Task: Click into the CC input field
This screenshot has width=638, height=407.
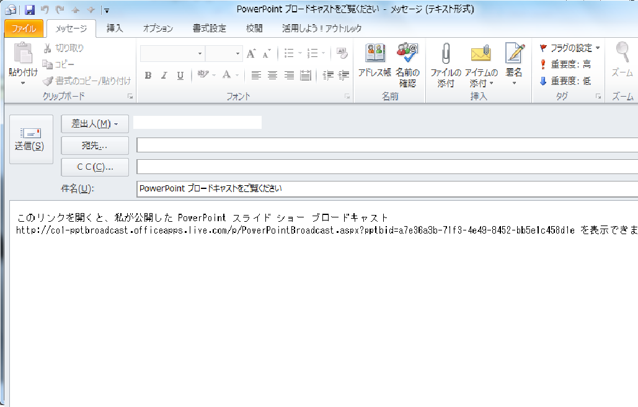Action: (388, 167)
